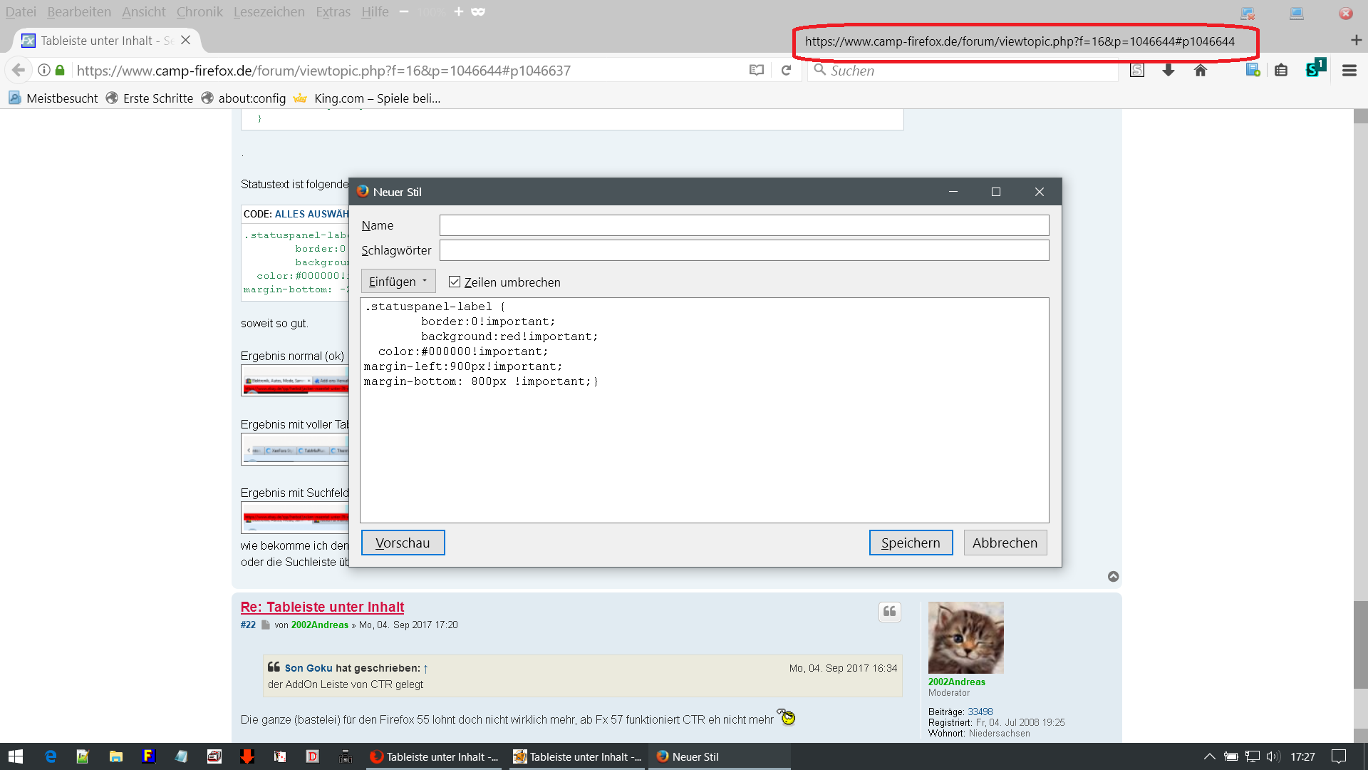Click the Stylish S toolbar icon
This screenshot has width=1368, height=770.
pos(1313,70)
